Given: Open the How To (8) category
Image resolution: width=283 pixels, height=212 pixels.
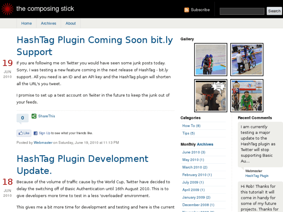Looking at the screenshot, I should (x=191, y=126).
